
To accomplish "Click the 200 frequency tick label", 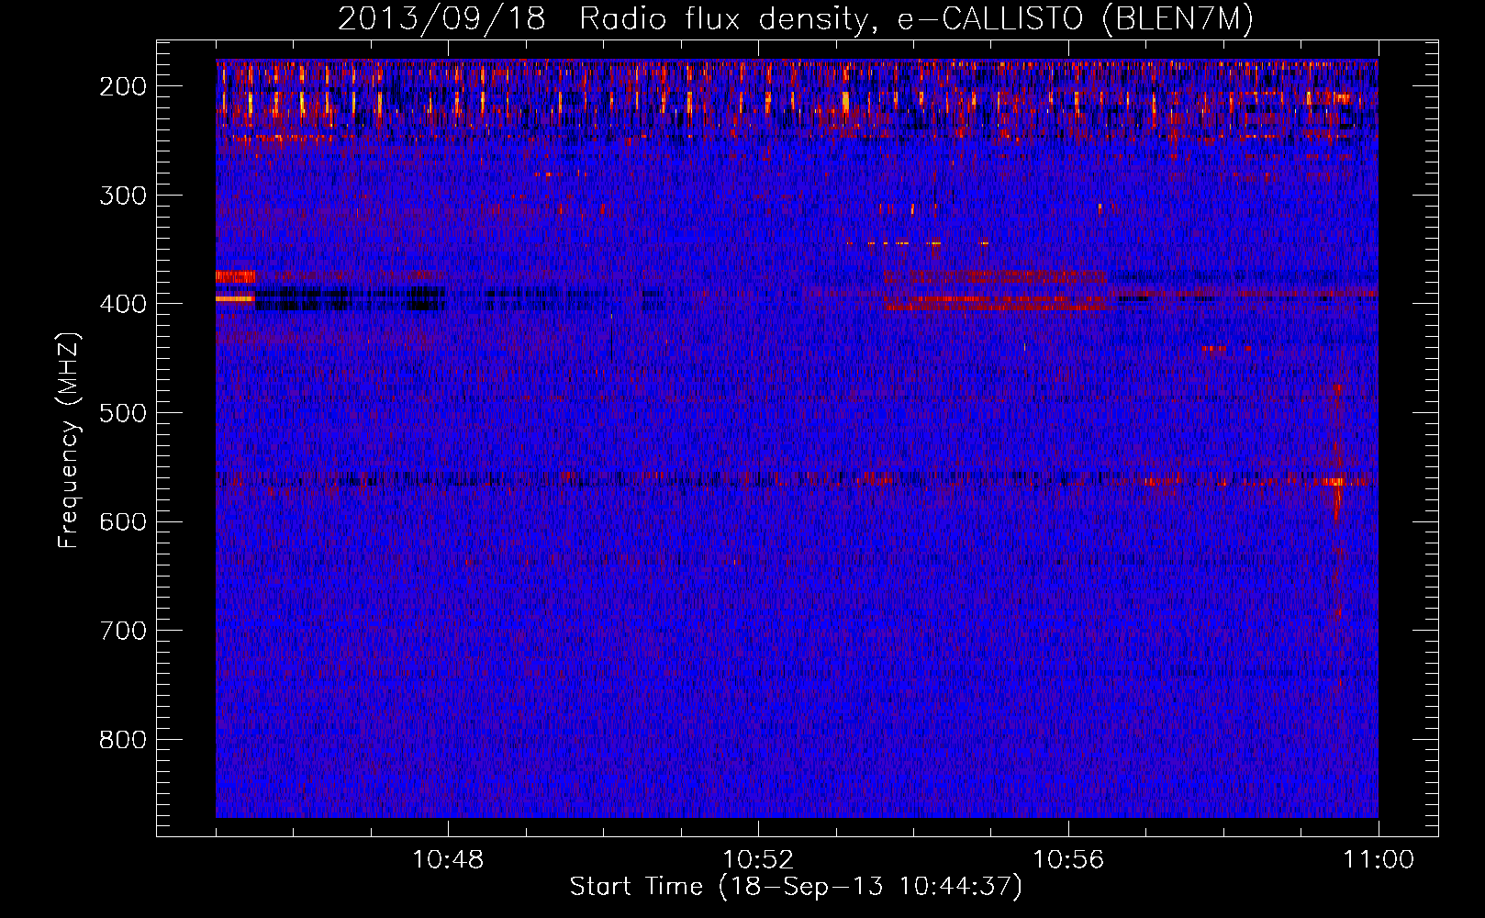I will 122,86.
